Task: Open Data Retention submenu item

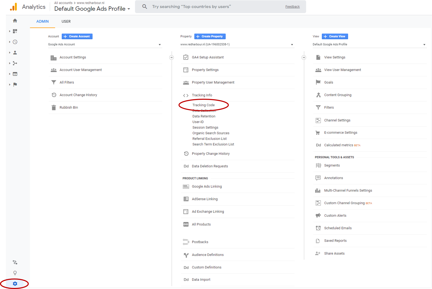Action: pos(204,116)
